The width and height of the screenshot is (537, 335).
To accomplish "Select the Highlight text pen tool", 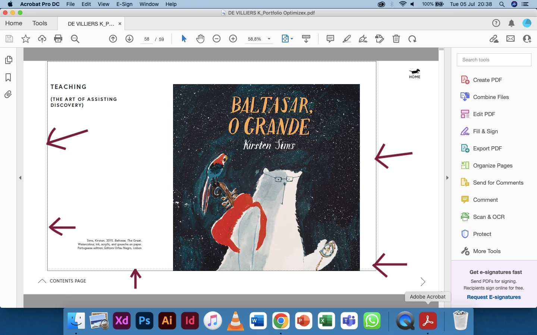I will coord(347,39).
